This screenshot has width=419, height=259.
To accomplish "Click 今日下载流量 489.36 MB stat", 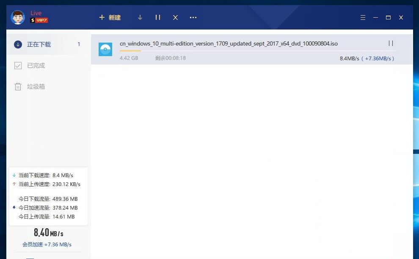I will pos(48,199).
